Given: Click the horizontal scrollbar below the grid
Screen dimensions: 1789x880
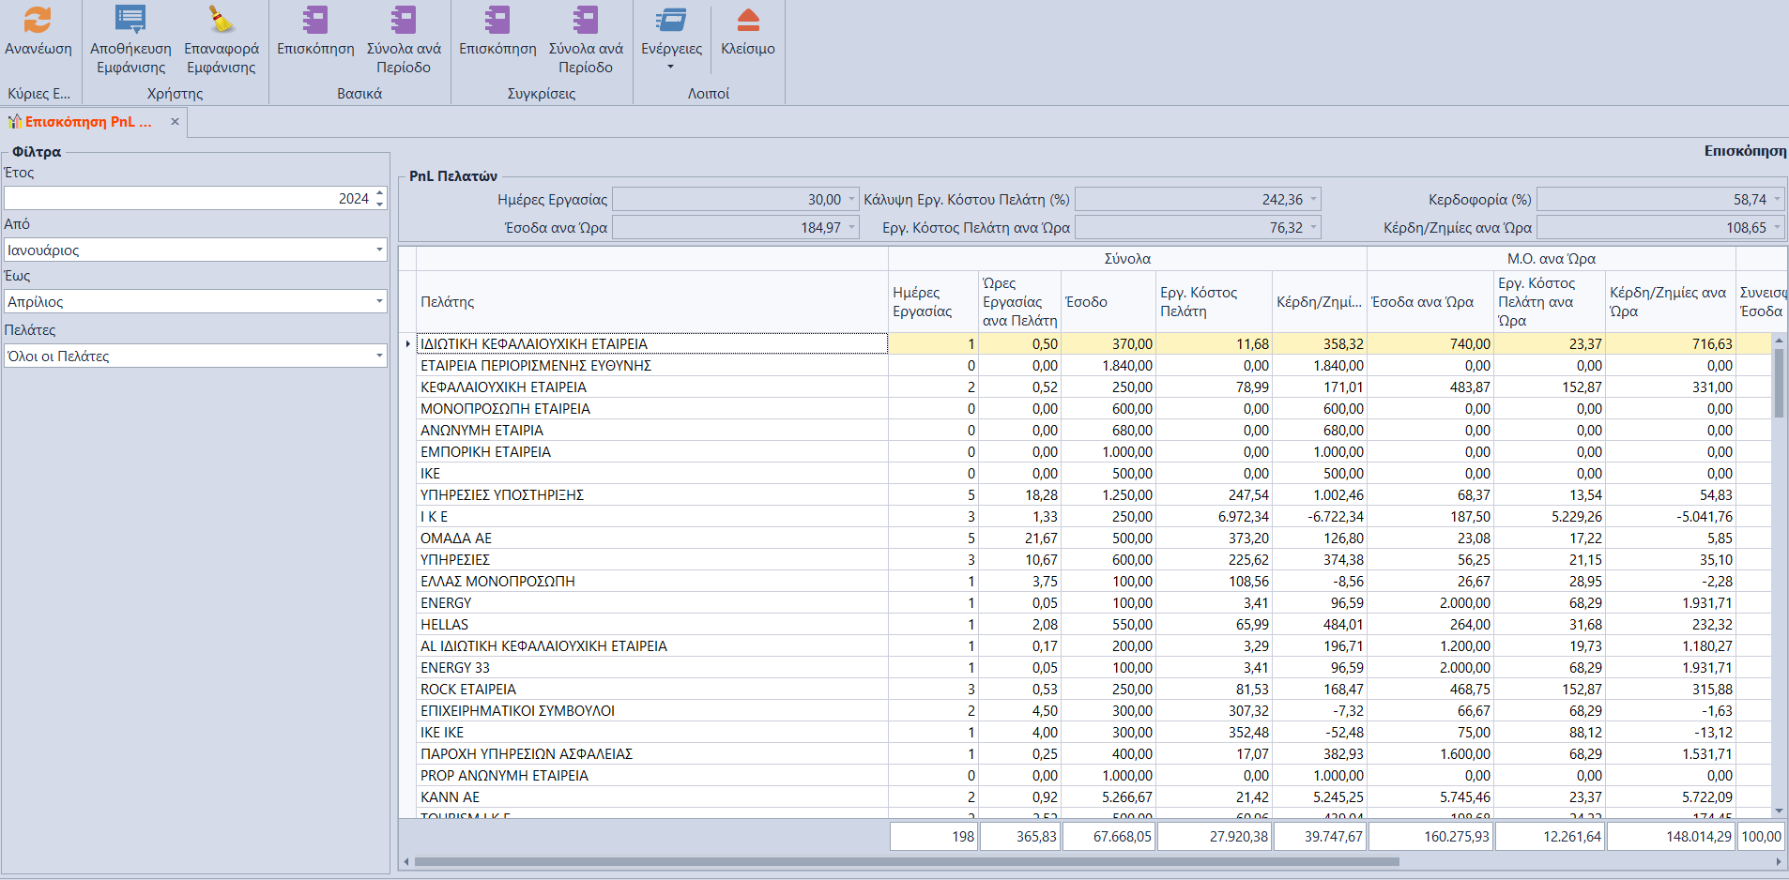Looking at the screenshot, I should [906, 861].
